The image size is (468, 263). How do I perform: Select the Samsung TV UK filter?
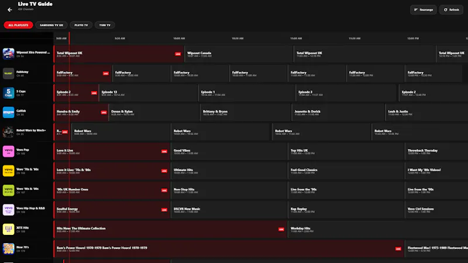[51, 25]
